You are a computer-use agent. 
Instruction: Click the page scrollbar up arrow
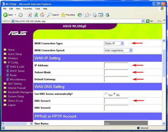click(x=164, y=41)
